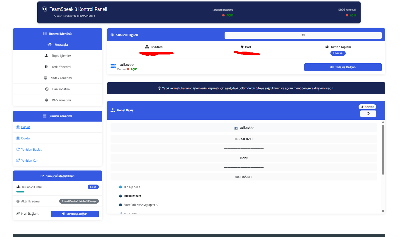Click the globe icon beside DNS Yönetimi
Image resolution: width=409 pixels, height=237 pixels.
coord(47,100)
